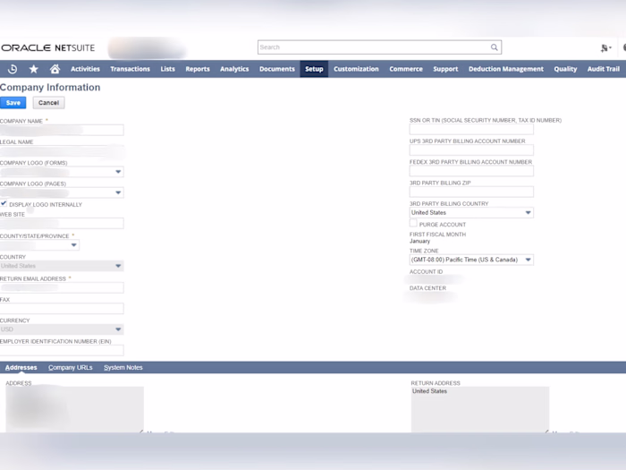
Task: Open the Activities menu
Action: tap(86, 69)
